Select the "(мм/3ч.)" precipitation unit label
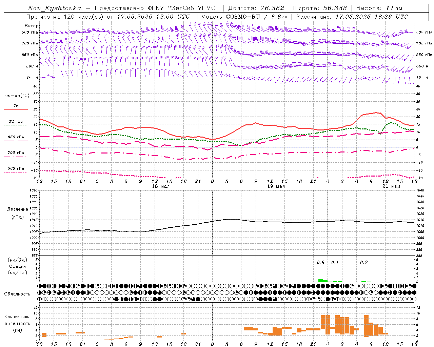Viewport: 434px width, 347px height. (x=18, y=260)
